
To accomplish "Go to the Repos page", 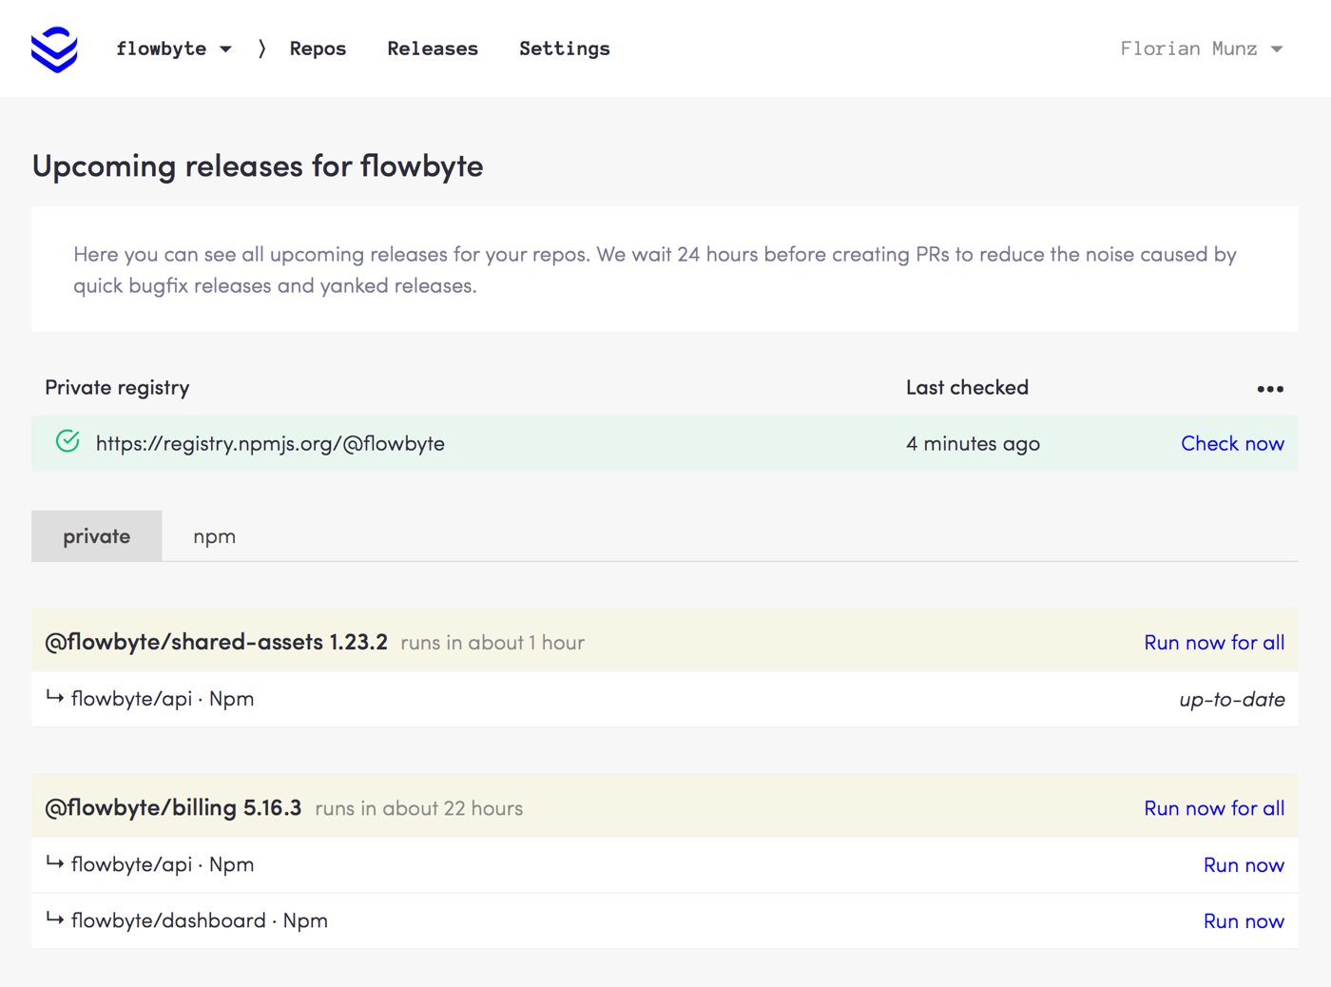I will pos(318,48).
